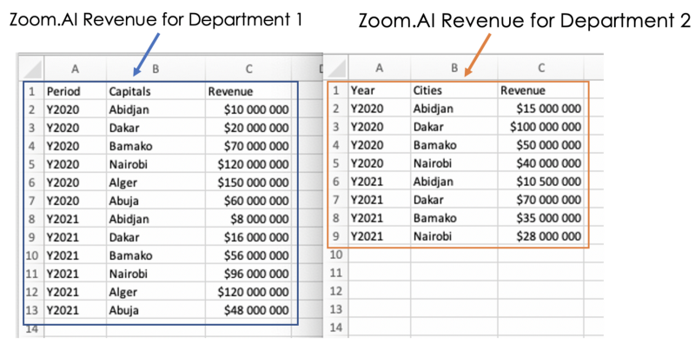Image resolution: width=695 pixels, height=344 pixels.
Task: Select the $35 000 000 revenue cell
Action: (x=540, y=218)
